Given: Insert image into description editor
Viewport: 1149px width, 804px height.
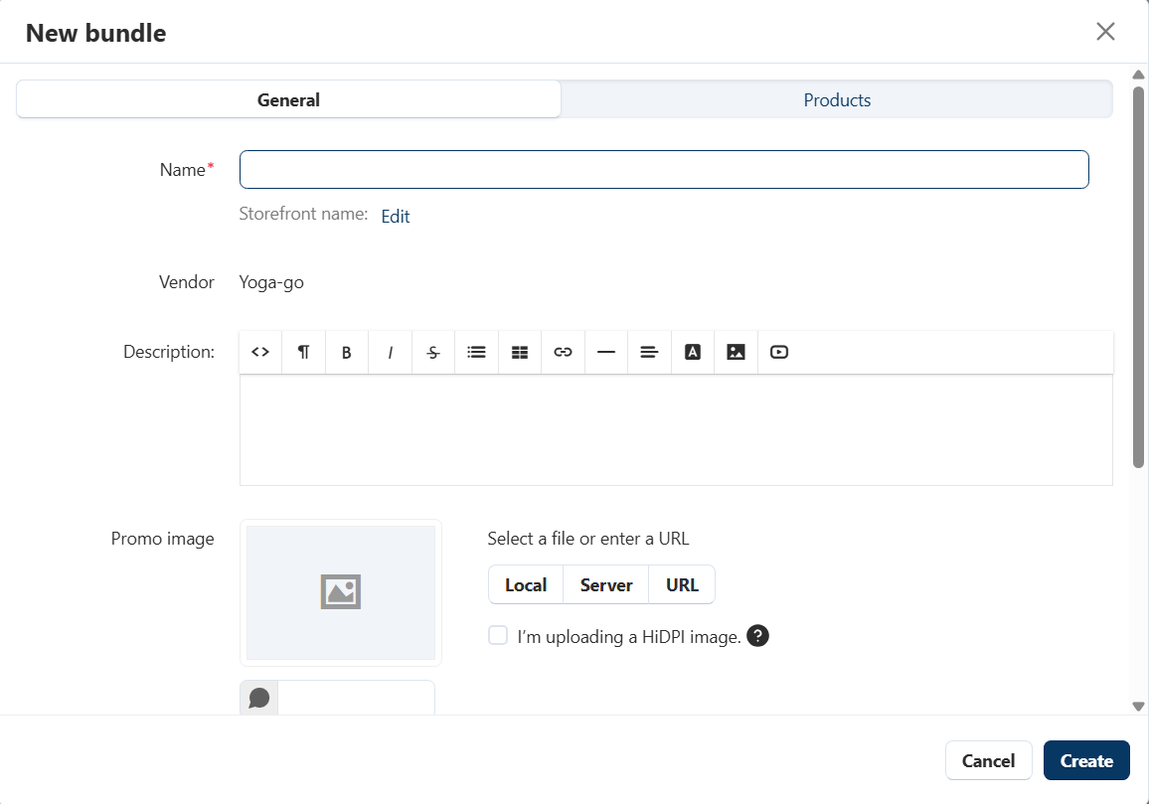Looking at the screenshot, I should pyautogui.click(x=736, y=352).
